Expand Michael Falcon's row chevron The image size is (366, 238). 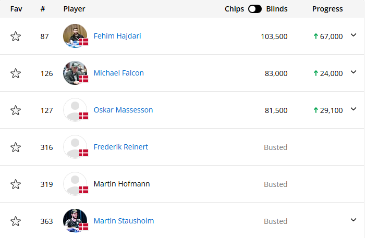pyautogui.click(x=353, y=72)
